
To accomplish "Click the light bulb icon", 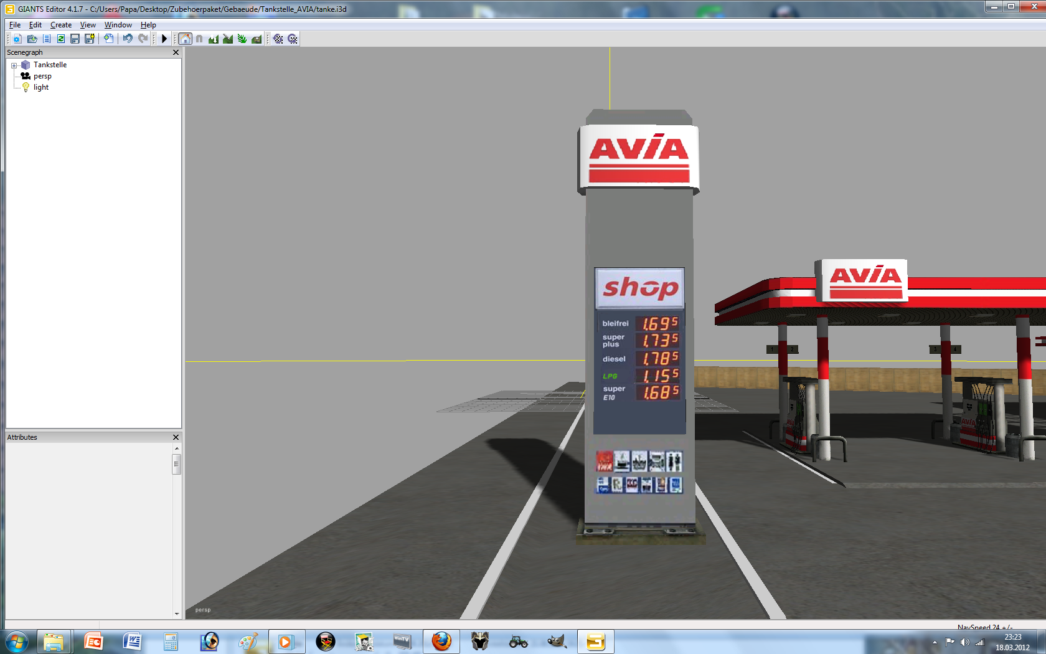I will (x=26, y=87).
